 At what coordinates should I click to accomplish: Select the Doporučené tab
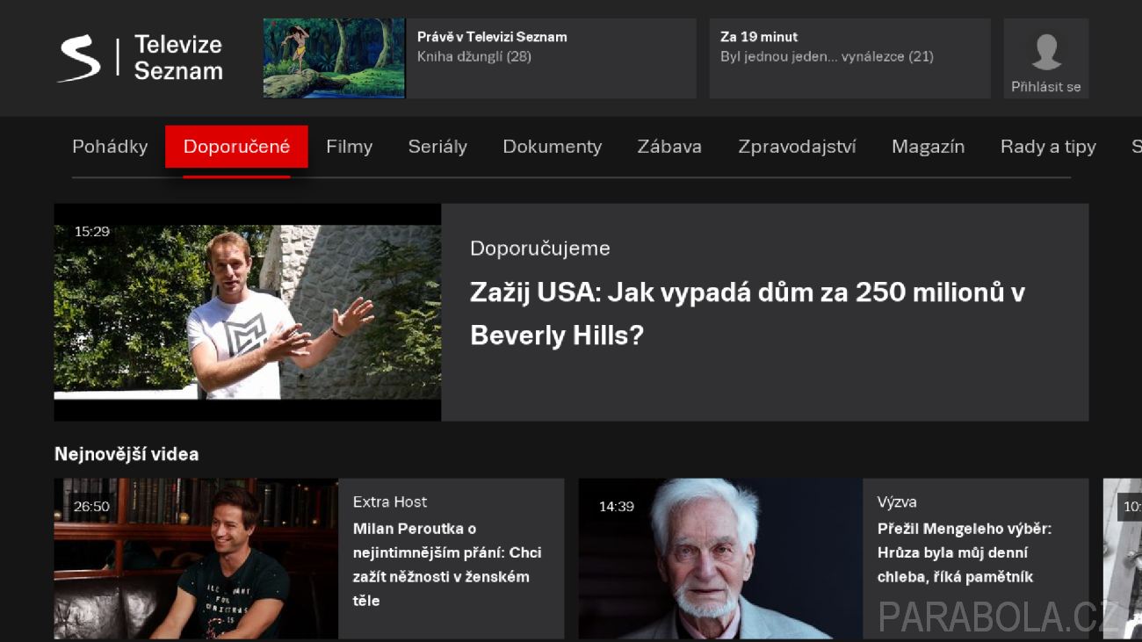click(236, 147)
